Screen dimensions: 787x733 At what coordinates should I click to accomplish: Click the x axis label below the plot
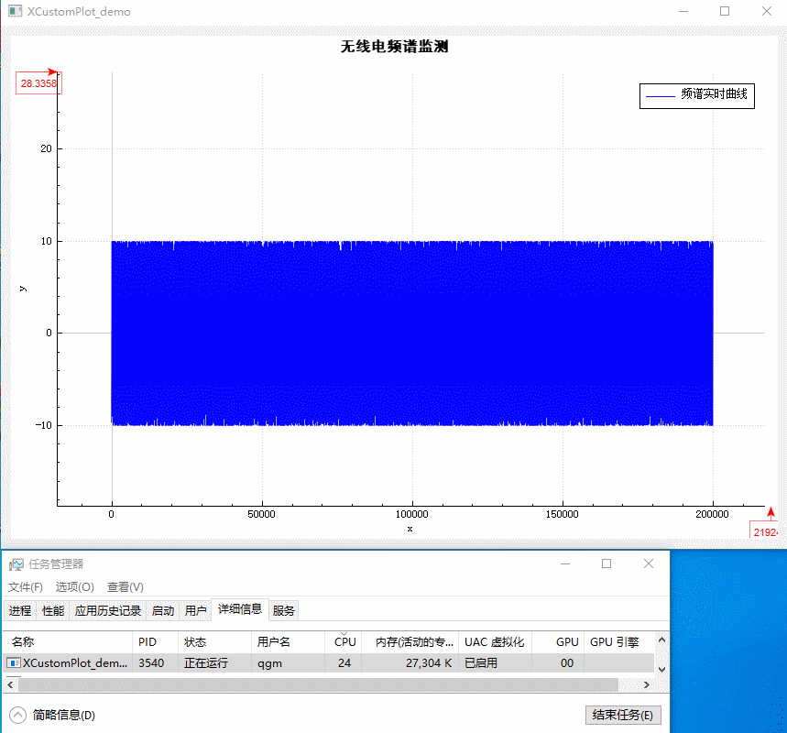pyautogui.click(x=410, y=529)
